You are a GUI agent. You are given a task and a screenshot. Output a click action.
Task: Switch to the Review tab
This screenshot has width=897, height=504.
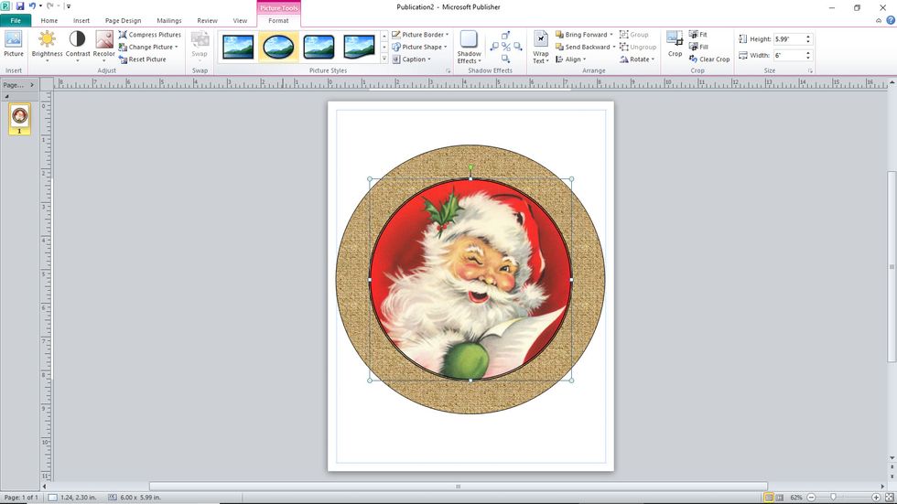(x=207, y=20)
